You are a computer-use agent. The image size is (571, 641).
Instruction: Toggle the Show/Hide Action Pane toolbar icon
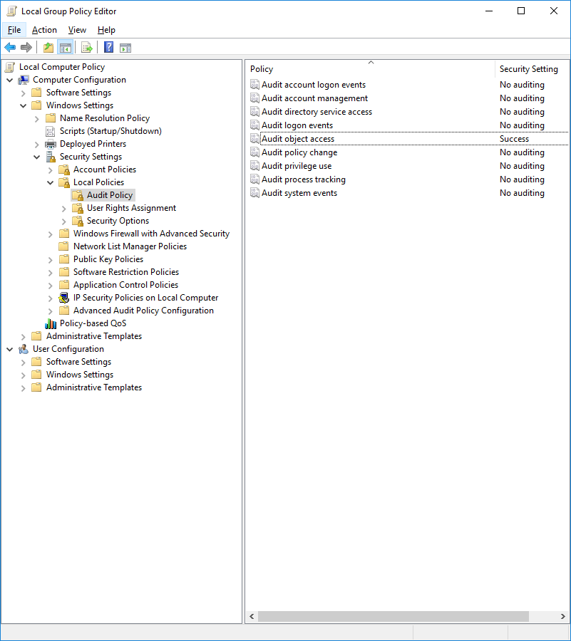(125, 48)
